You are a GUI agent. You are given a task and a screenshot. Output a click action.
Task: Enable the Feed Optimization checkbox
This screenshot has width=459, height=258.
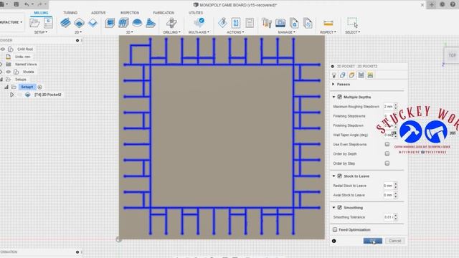click(335, 229)
